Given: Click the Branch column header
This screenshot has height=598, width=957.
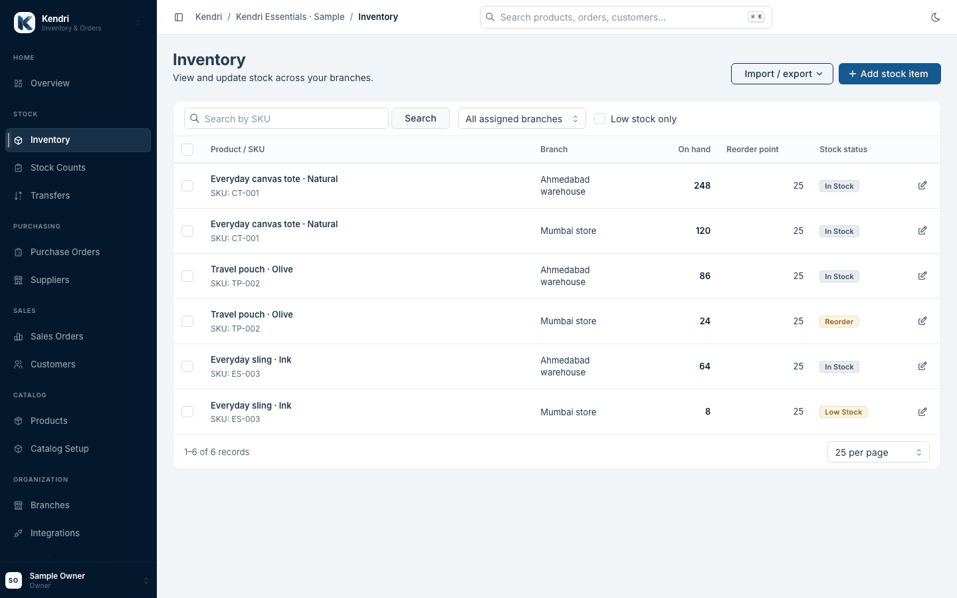Looking at the screenshot, I should (x=554, y=149).
